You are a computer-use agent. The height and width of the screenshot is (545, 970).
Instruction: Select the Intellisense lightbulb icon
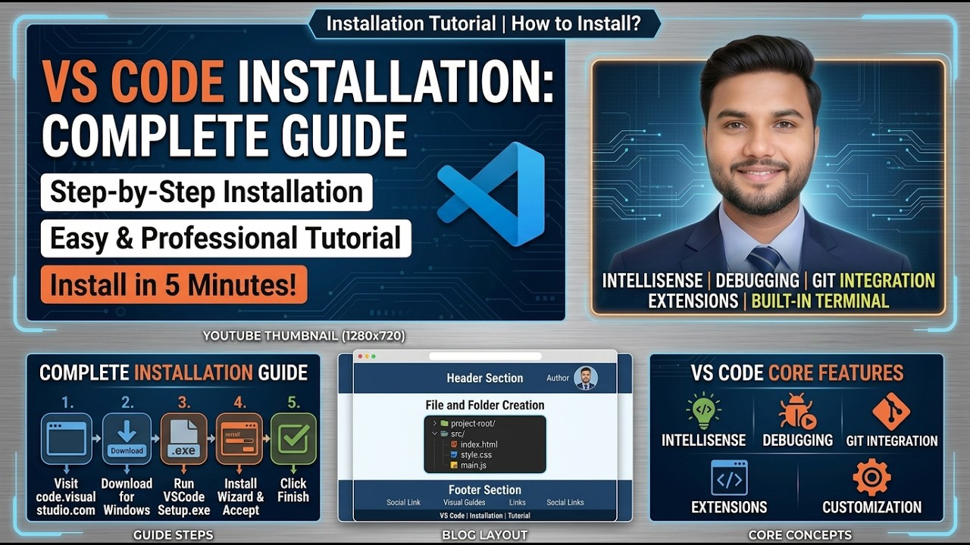click(x=704, y=410)
